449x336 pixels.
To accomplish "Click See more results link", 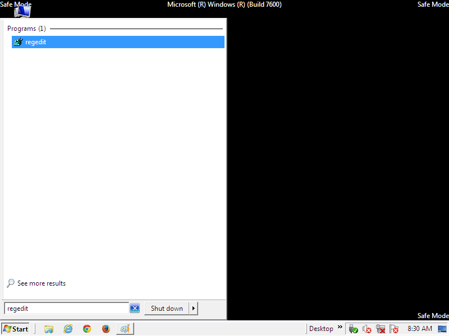I will pos(41,283).
